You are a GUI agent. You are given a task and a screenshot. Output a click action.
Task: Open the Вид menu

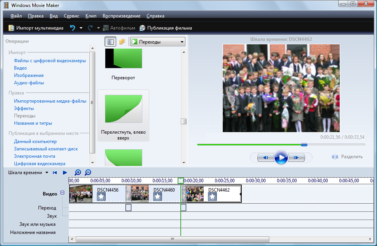54,16
